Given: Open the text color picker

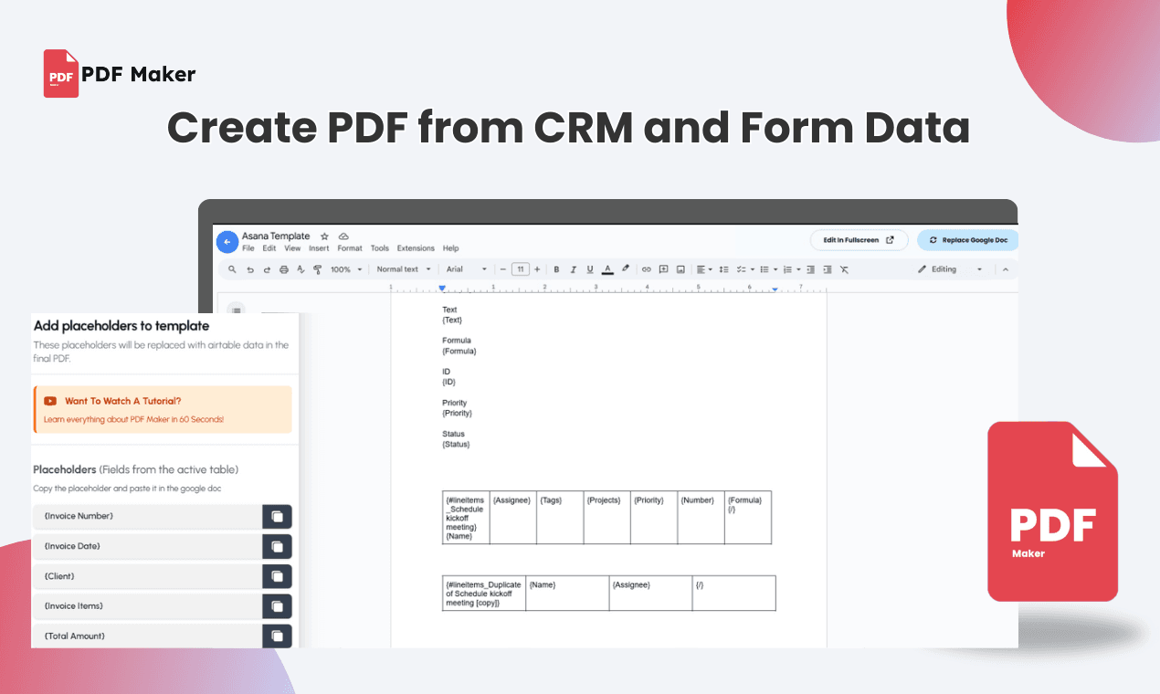Looking at the screenshot, I should point(607,269).
